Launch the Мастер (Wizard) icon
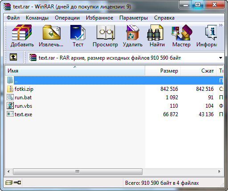This screenshot has height=191, width=228. click(182, 33)
